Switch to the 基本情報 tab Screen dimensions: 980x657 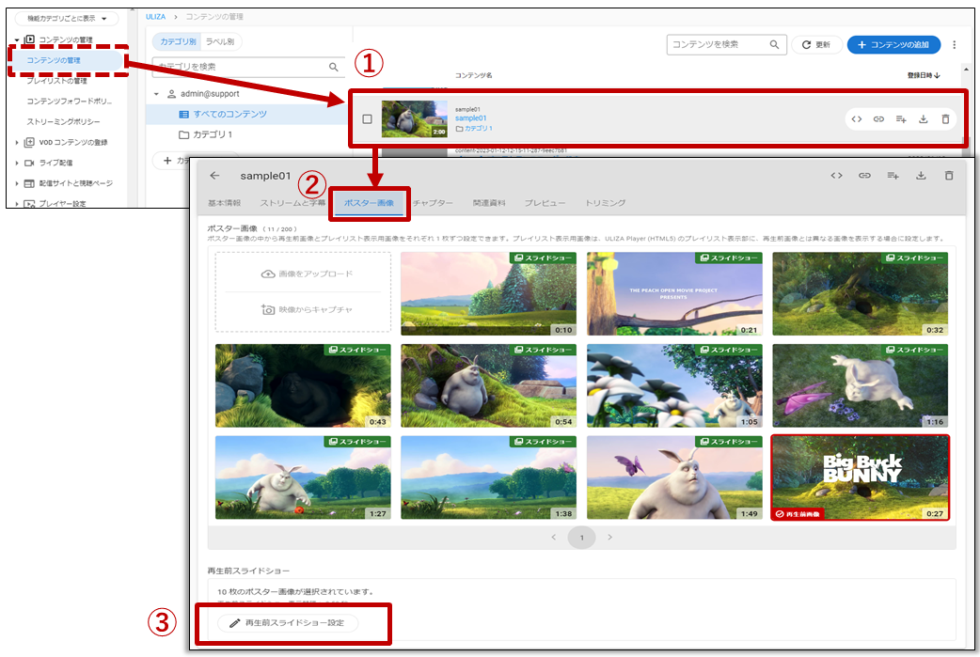point(225,203)
